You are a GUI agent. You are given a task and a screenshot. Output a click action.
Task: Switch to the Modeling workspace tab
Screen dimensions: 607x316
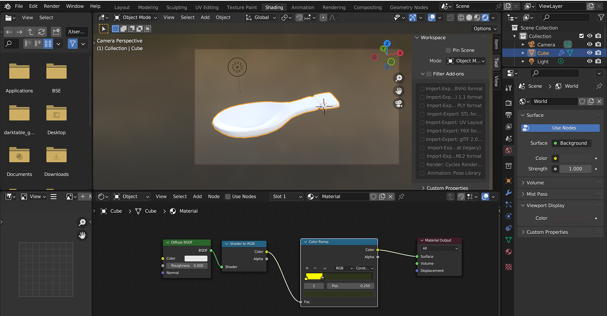(x=148, y=7)
